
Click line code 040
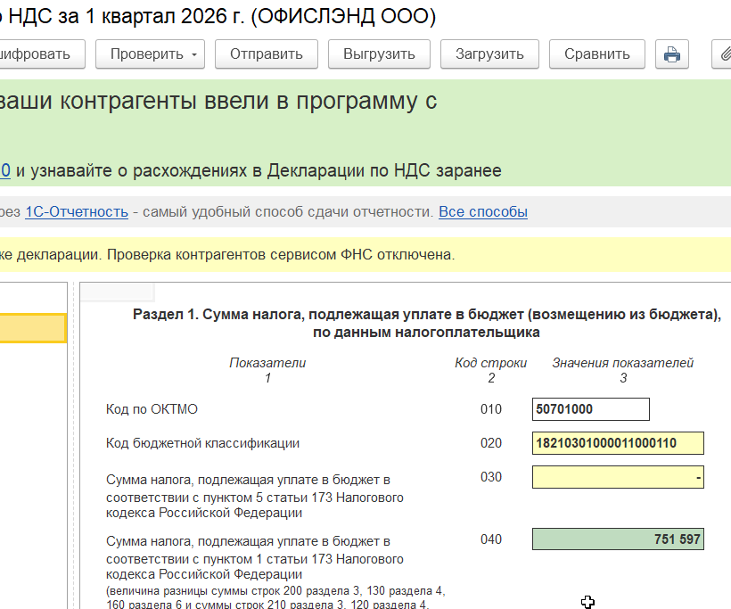click(491, 539)
